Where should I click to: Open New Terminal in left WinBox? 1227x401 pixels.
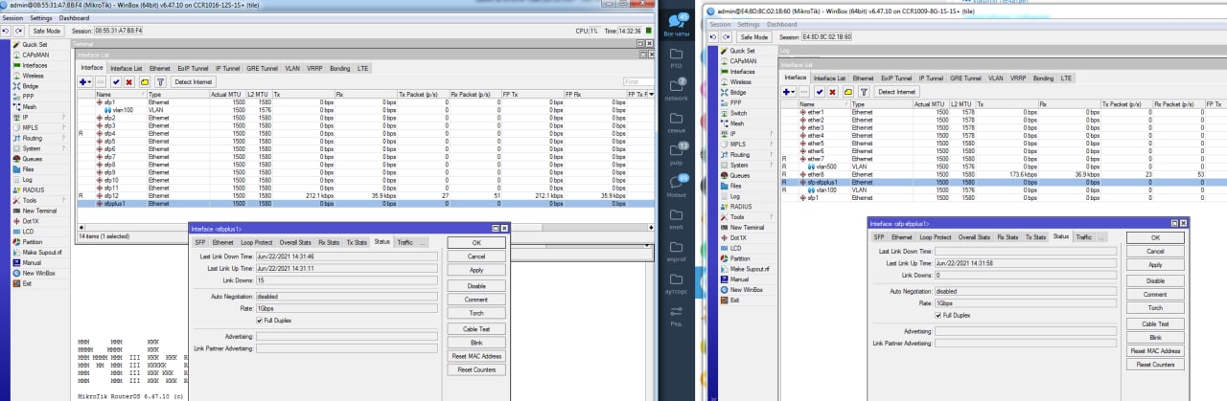tap(38, 211)
